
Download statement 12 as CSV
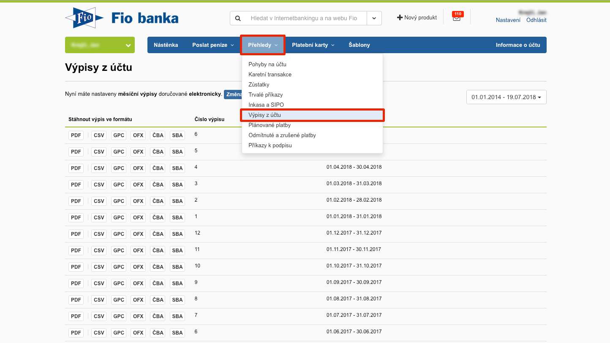[x=99, y=234]
